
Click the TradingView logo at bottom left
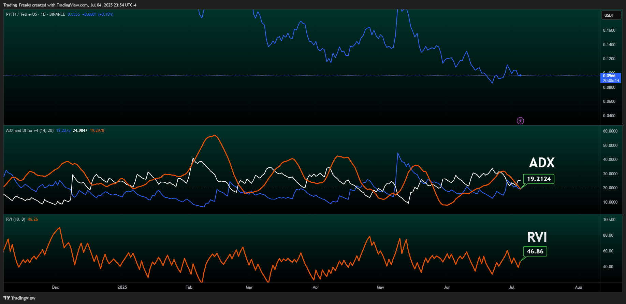pyautogui.click(x=19, y=298)
